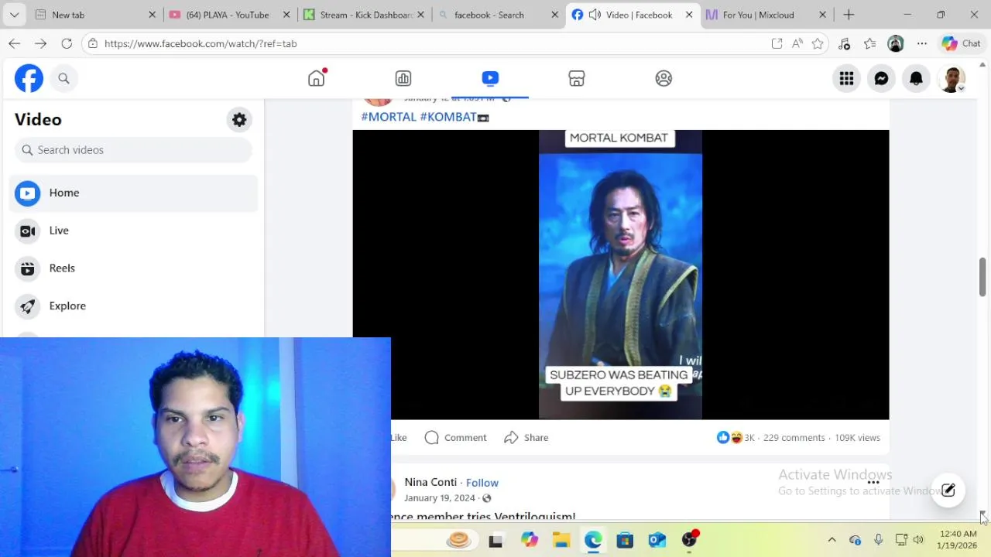Click the new message compose icon
The image size is (991, 557).
948,490
